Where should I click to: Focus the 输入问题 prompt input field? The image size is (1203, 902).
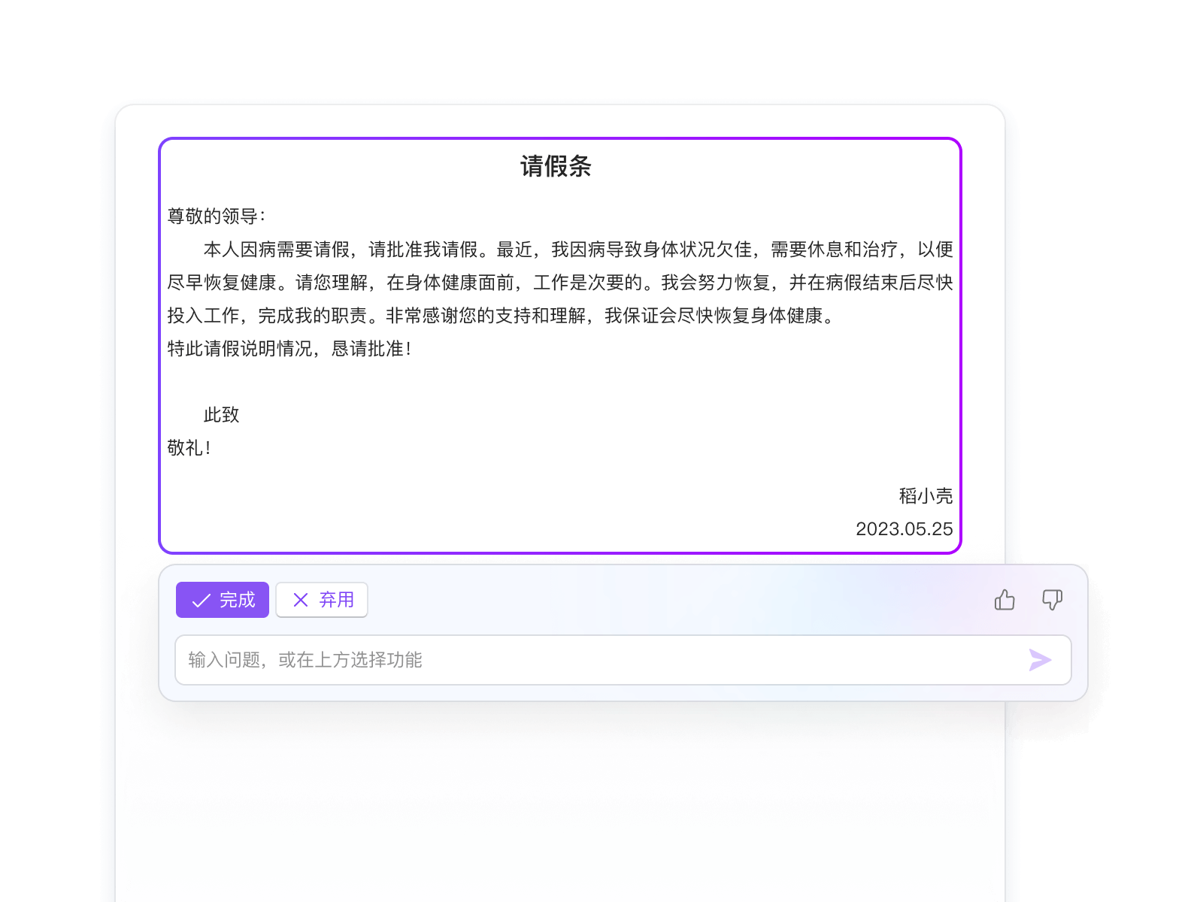pos(601,660)
